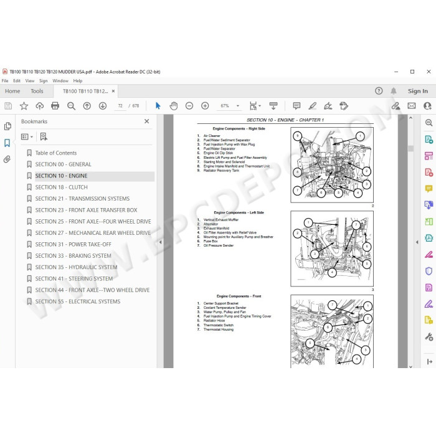436x436 pixels.
Task: Open the Sign document pen icon
Action: tap(328, 106)
